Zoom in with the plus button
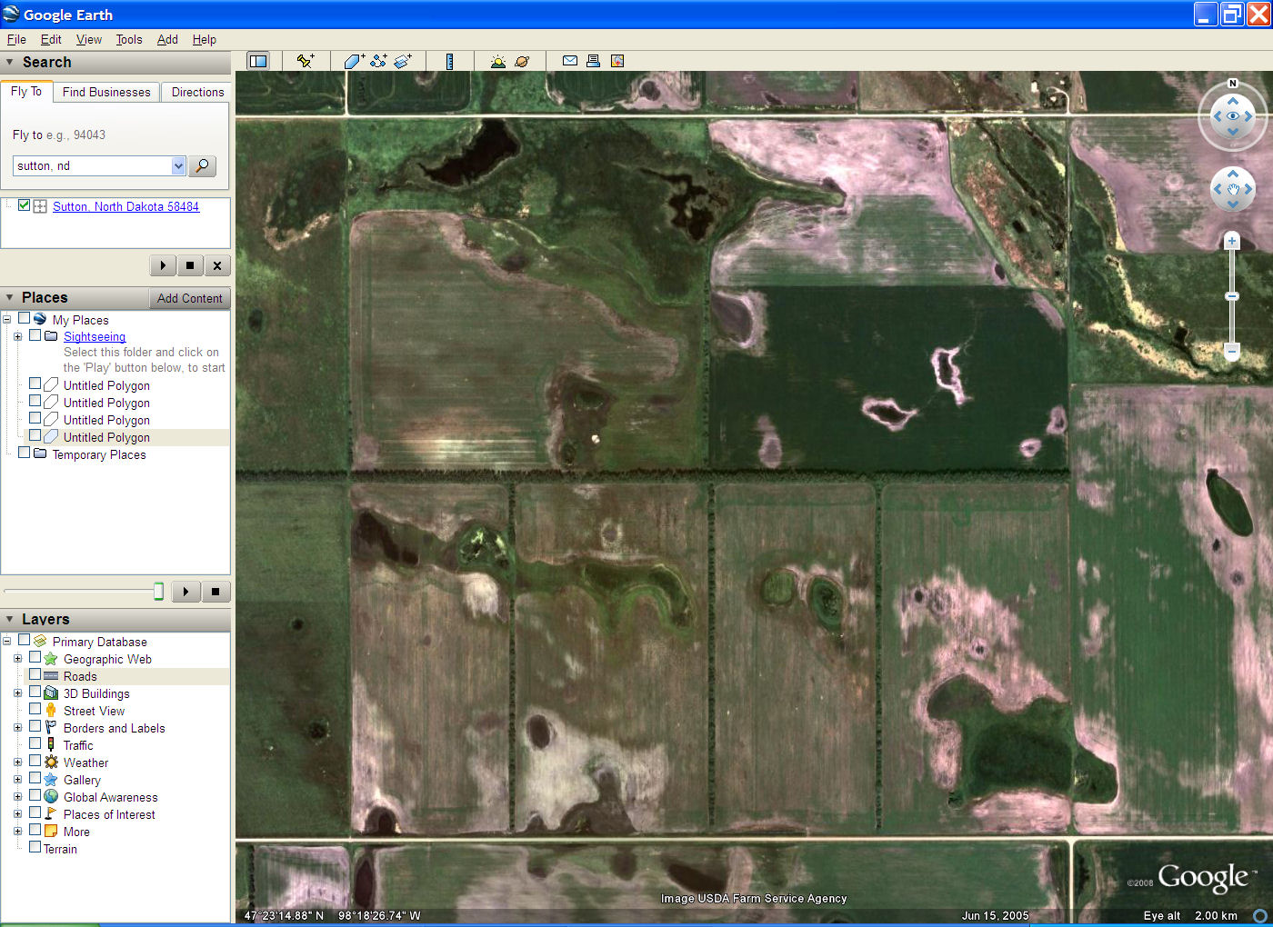Screen dimensions: 1273x927 tap(1232, 241)
